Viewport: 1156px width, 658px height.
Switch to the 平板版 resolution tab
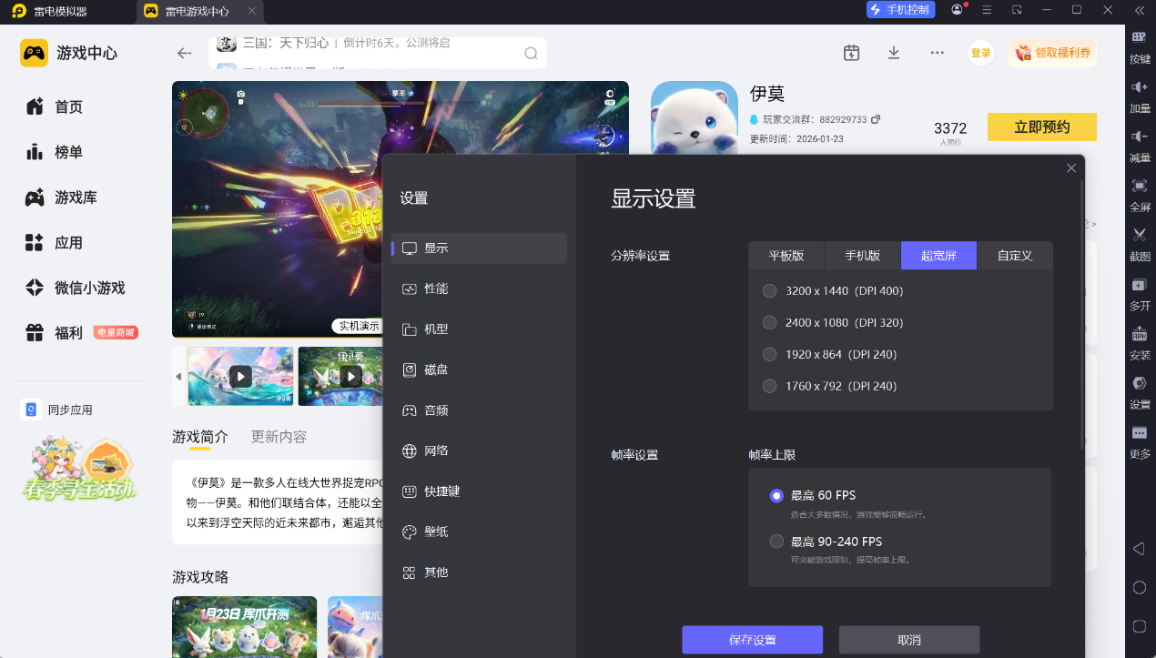pos(786,256)
